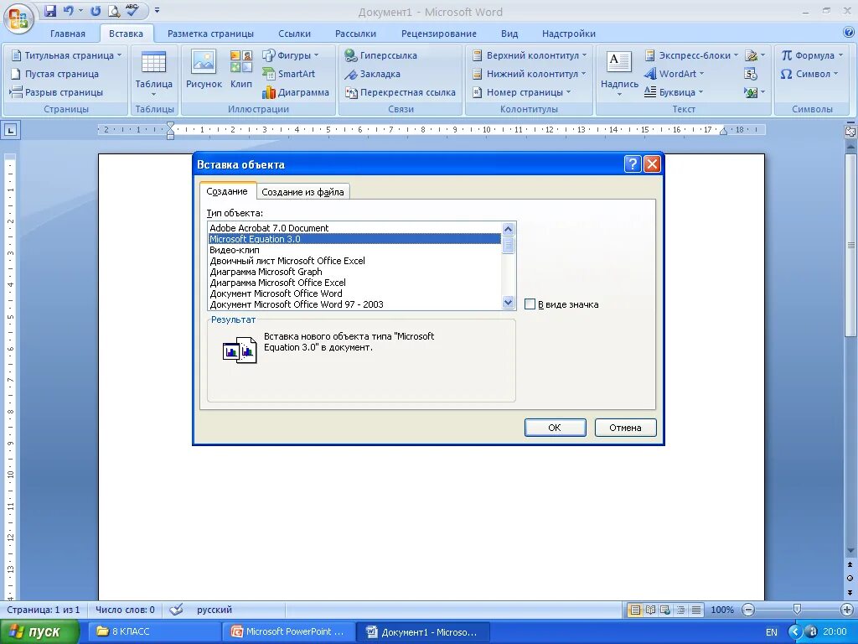Switch to Draft view
Screen dimensions: 858x644
pos(696,610)
